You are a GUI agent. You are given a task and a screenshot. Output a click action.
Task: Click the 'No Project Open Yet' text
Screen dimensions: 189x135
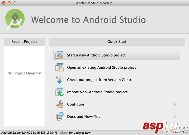click(x=24, y=73)
